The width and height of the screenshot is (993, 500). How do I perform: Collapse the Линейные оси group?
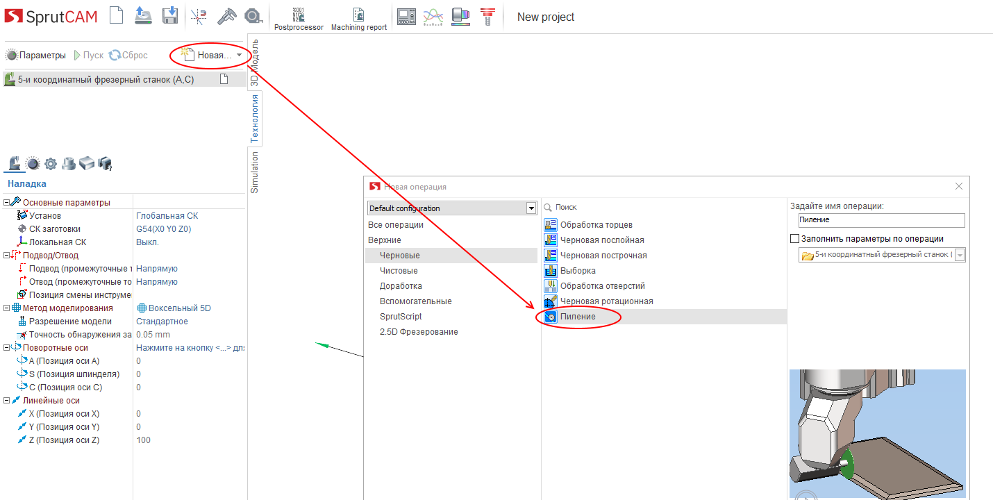point(6,401)
